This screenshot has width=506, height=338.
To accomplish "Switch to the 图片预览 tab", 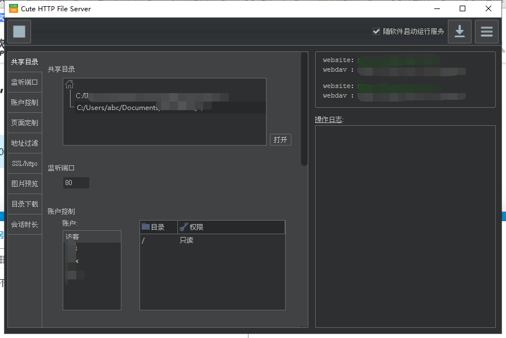I will coord(25,184).
